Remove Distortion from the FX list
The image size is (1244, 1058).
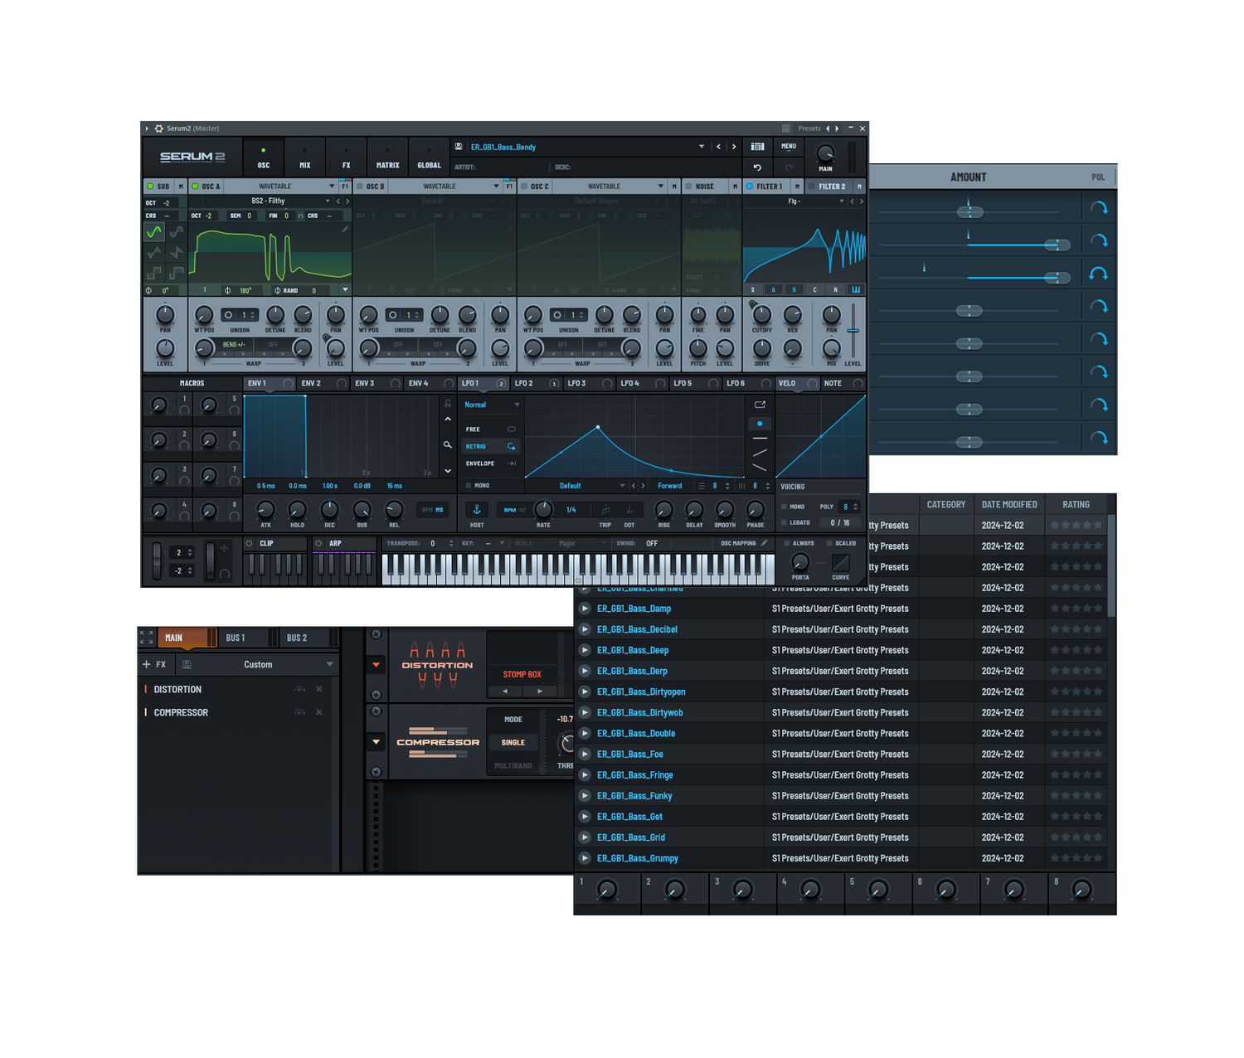[x=319, y=689]
